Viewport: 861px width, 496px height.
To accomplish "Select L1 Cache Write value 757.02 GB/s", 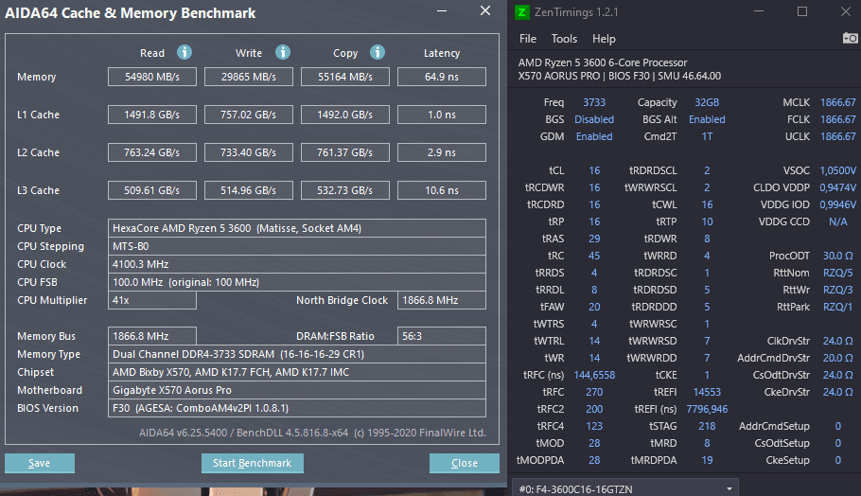I will tap(249, 115).
